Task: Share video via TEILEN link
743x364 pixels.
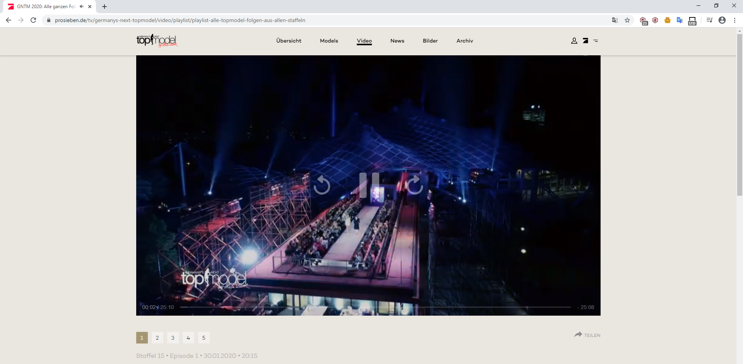Action: pyautogui.click(x=587, y=335)
